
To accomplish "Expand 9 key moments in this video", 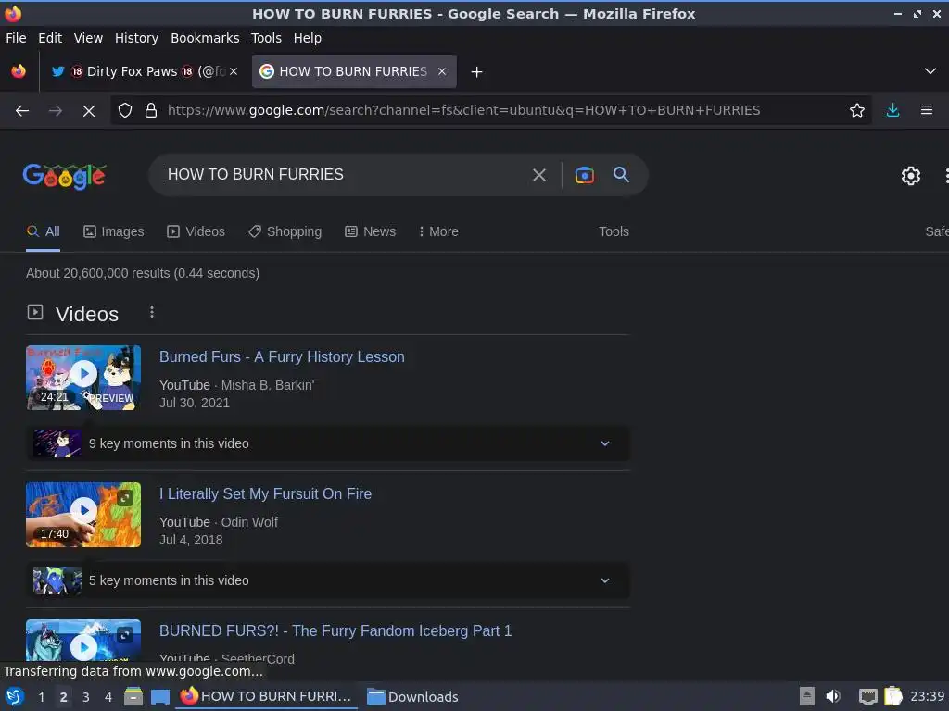I will [327, 443].
